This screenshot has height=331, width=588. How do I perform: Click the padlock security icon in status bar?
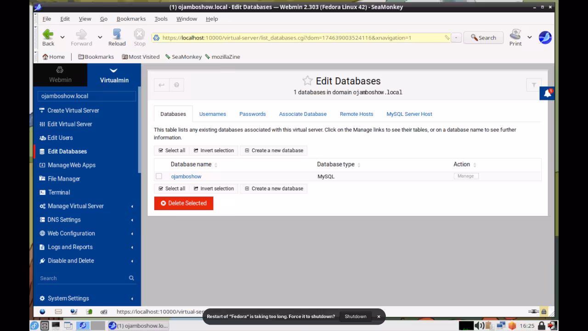click(544, 312)
